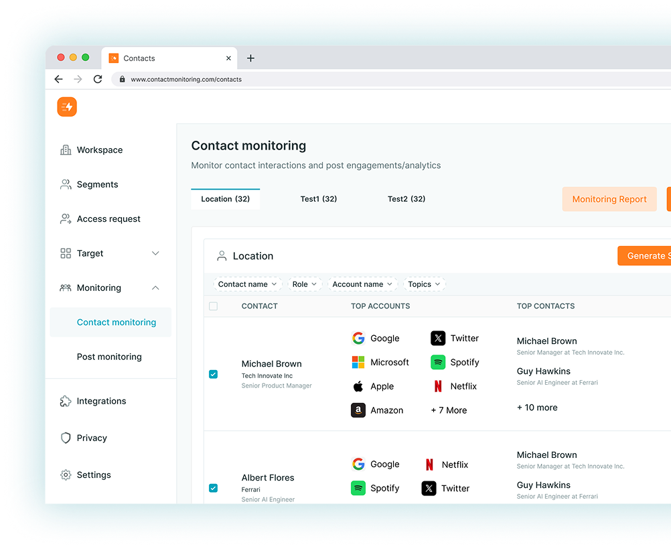Click the Access request user icon
This screenshot has height=549, width=671.
point(66,219)
